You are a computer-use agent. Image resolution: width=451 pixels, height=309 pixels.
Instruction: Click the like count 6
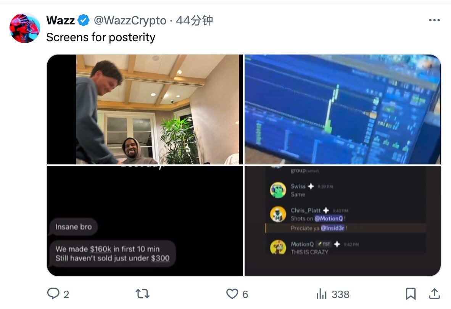[245, 295]
